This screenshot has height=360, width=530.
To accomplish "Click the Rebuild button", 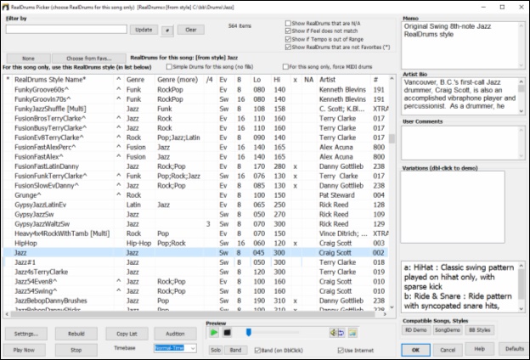I will click(x=76, y=334).
